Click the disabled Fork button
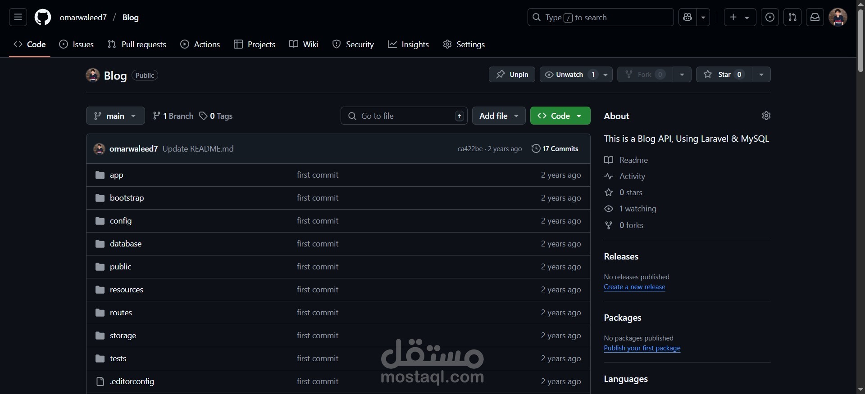The image size is (865, 394). coord(645,75)
